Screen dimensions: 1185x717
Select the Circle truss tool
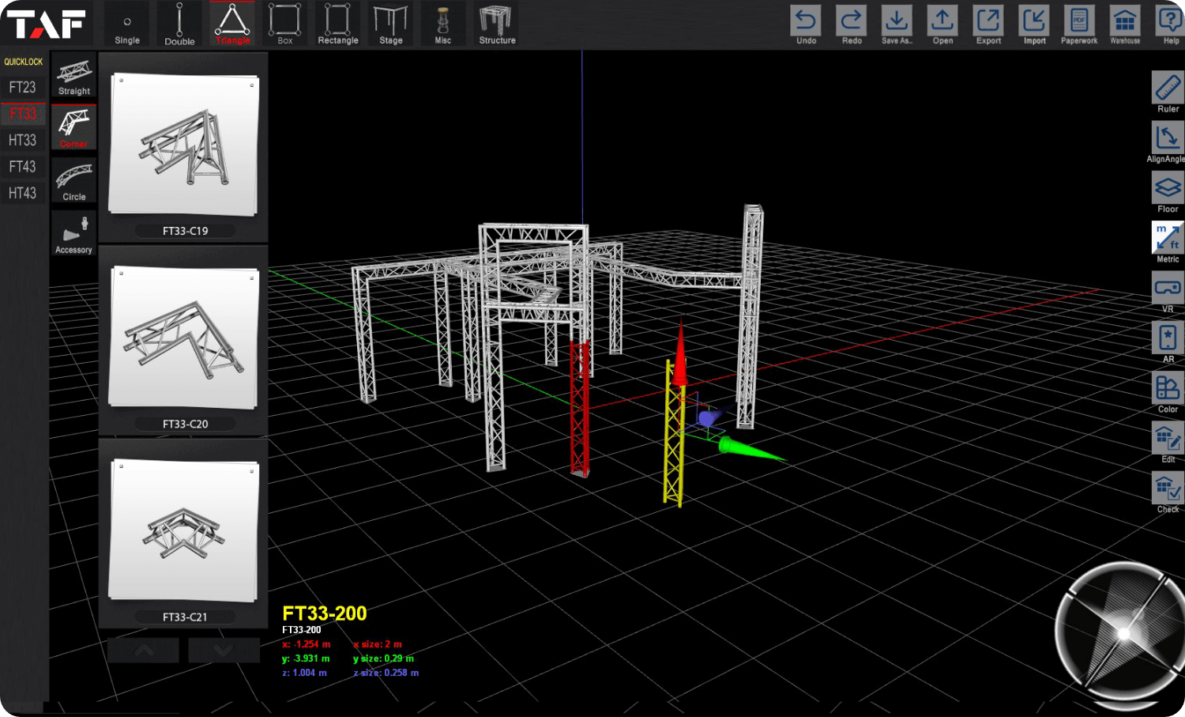click(73, 180)
